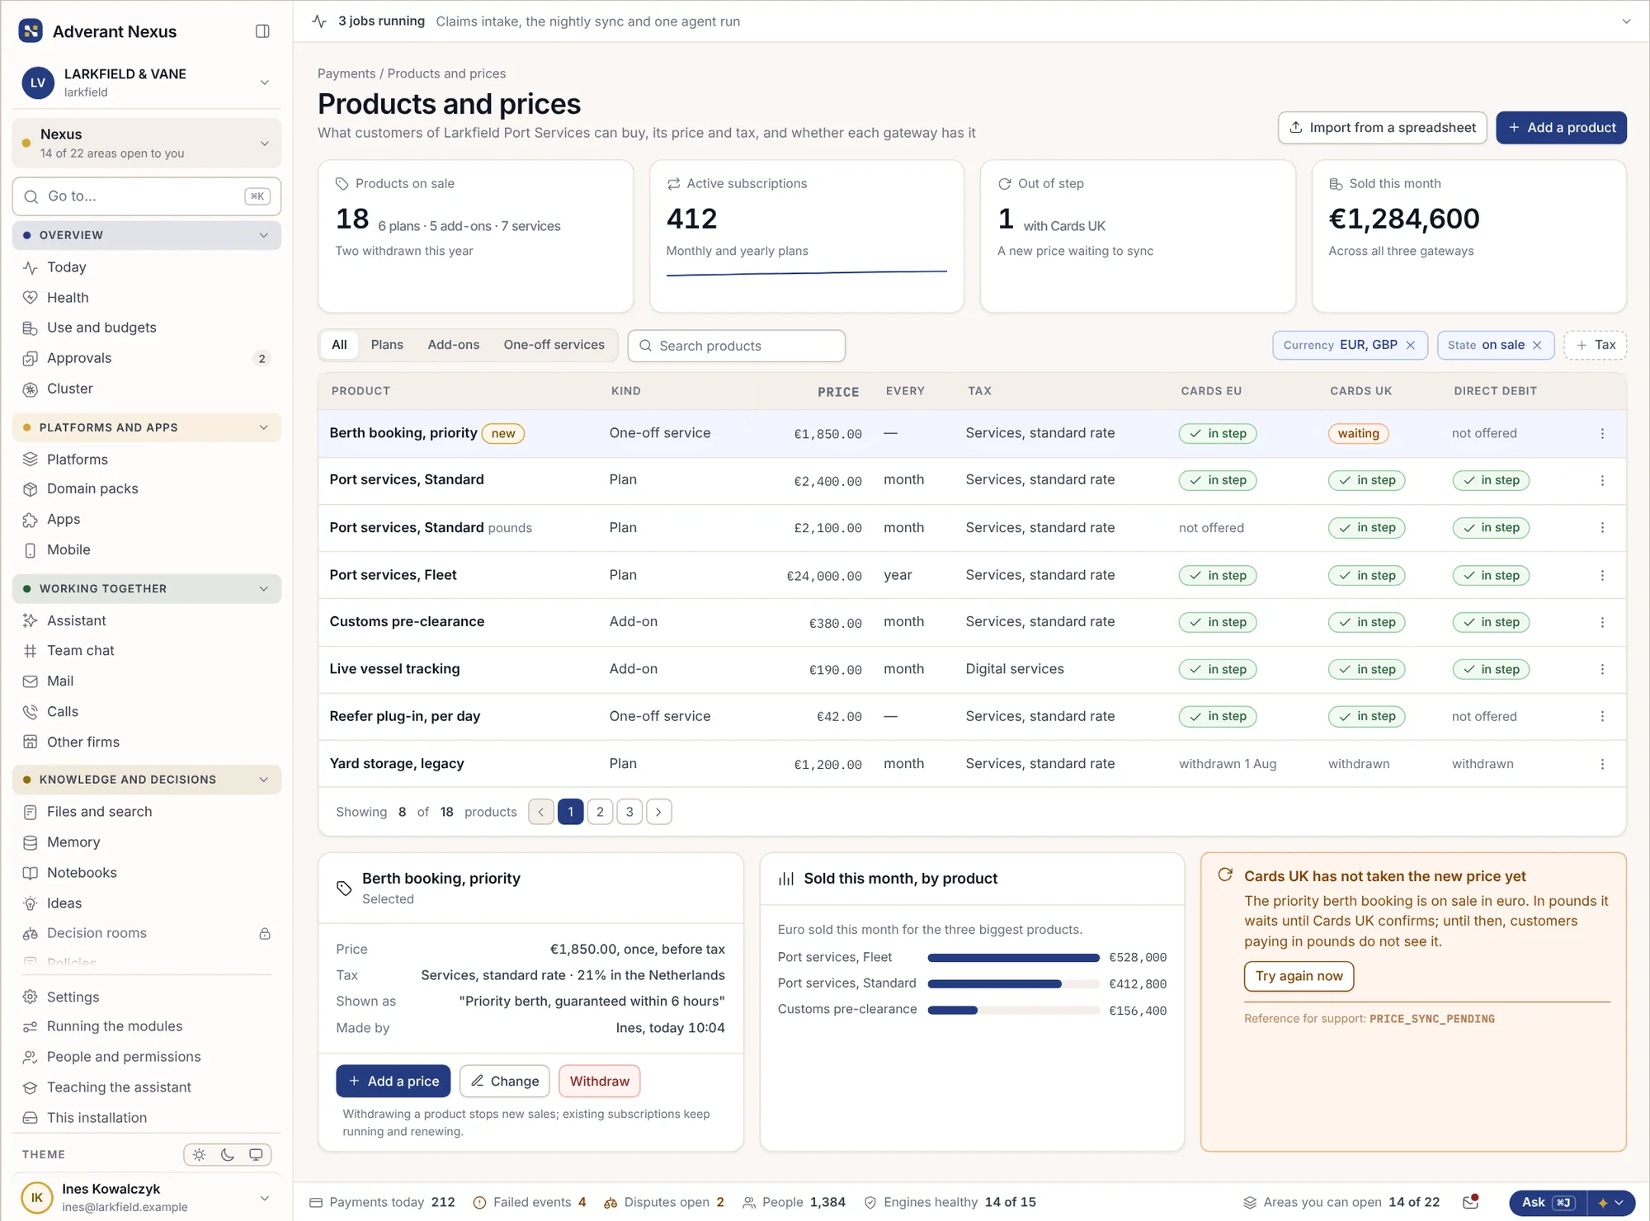Screen dimensions: 1650x1221
Task: Switch to light theme
Action: tap(200, 1155)
